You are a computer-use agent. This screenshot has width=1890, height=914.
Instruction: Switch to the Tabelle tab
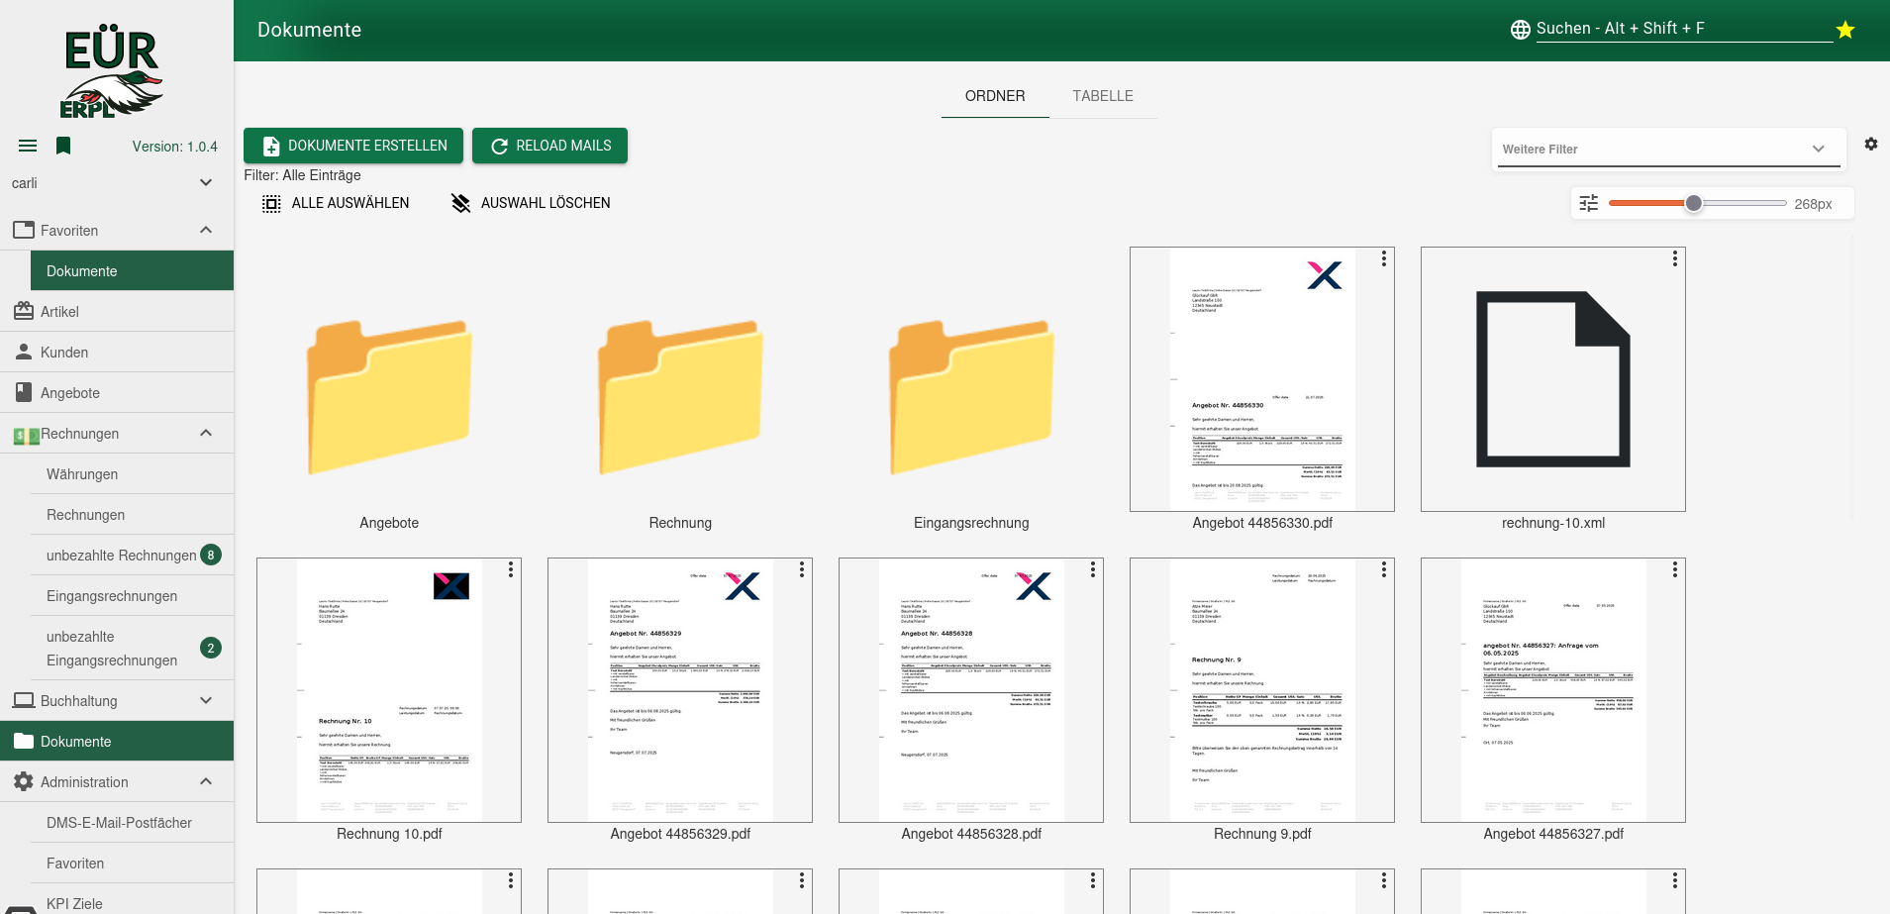[1102, 96]
